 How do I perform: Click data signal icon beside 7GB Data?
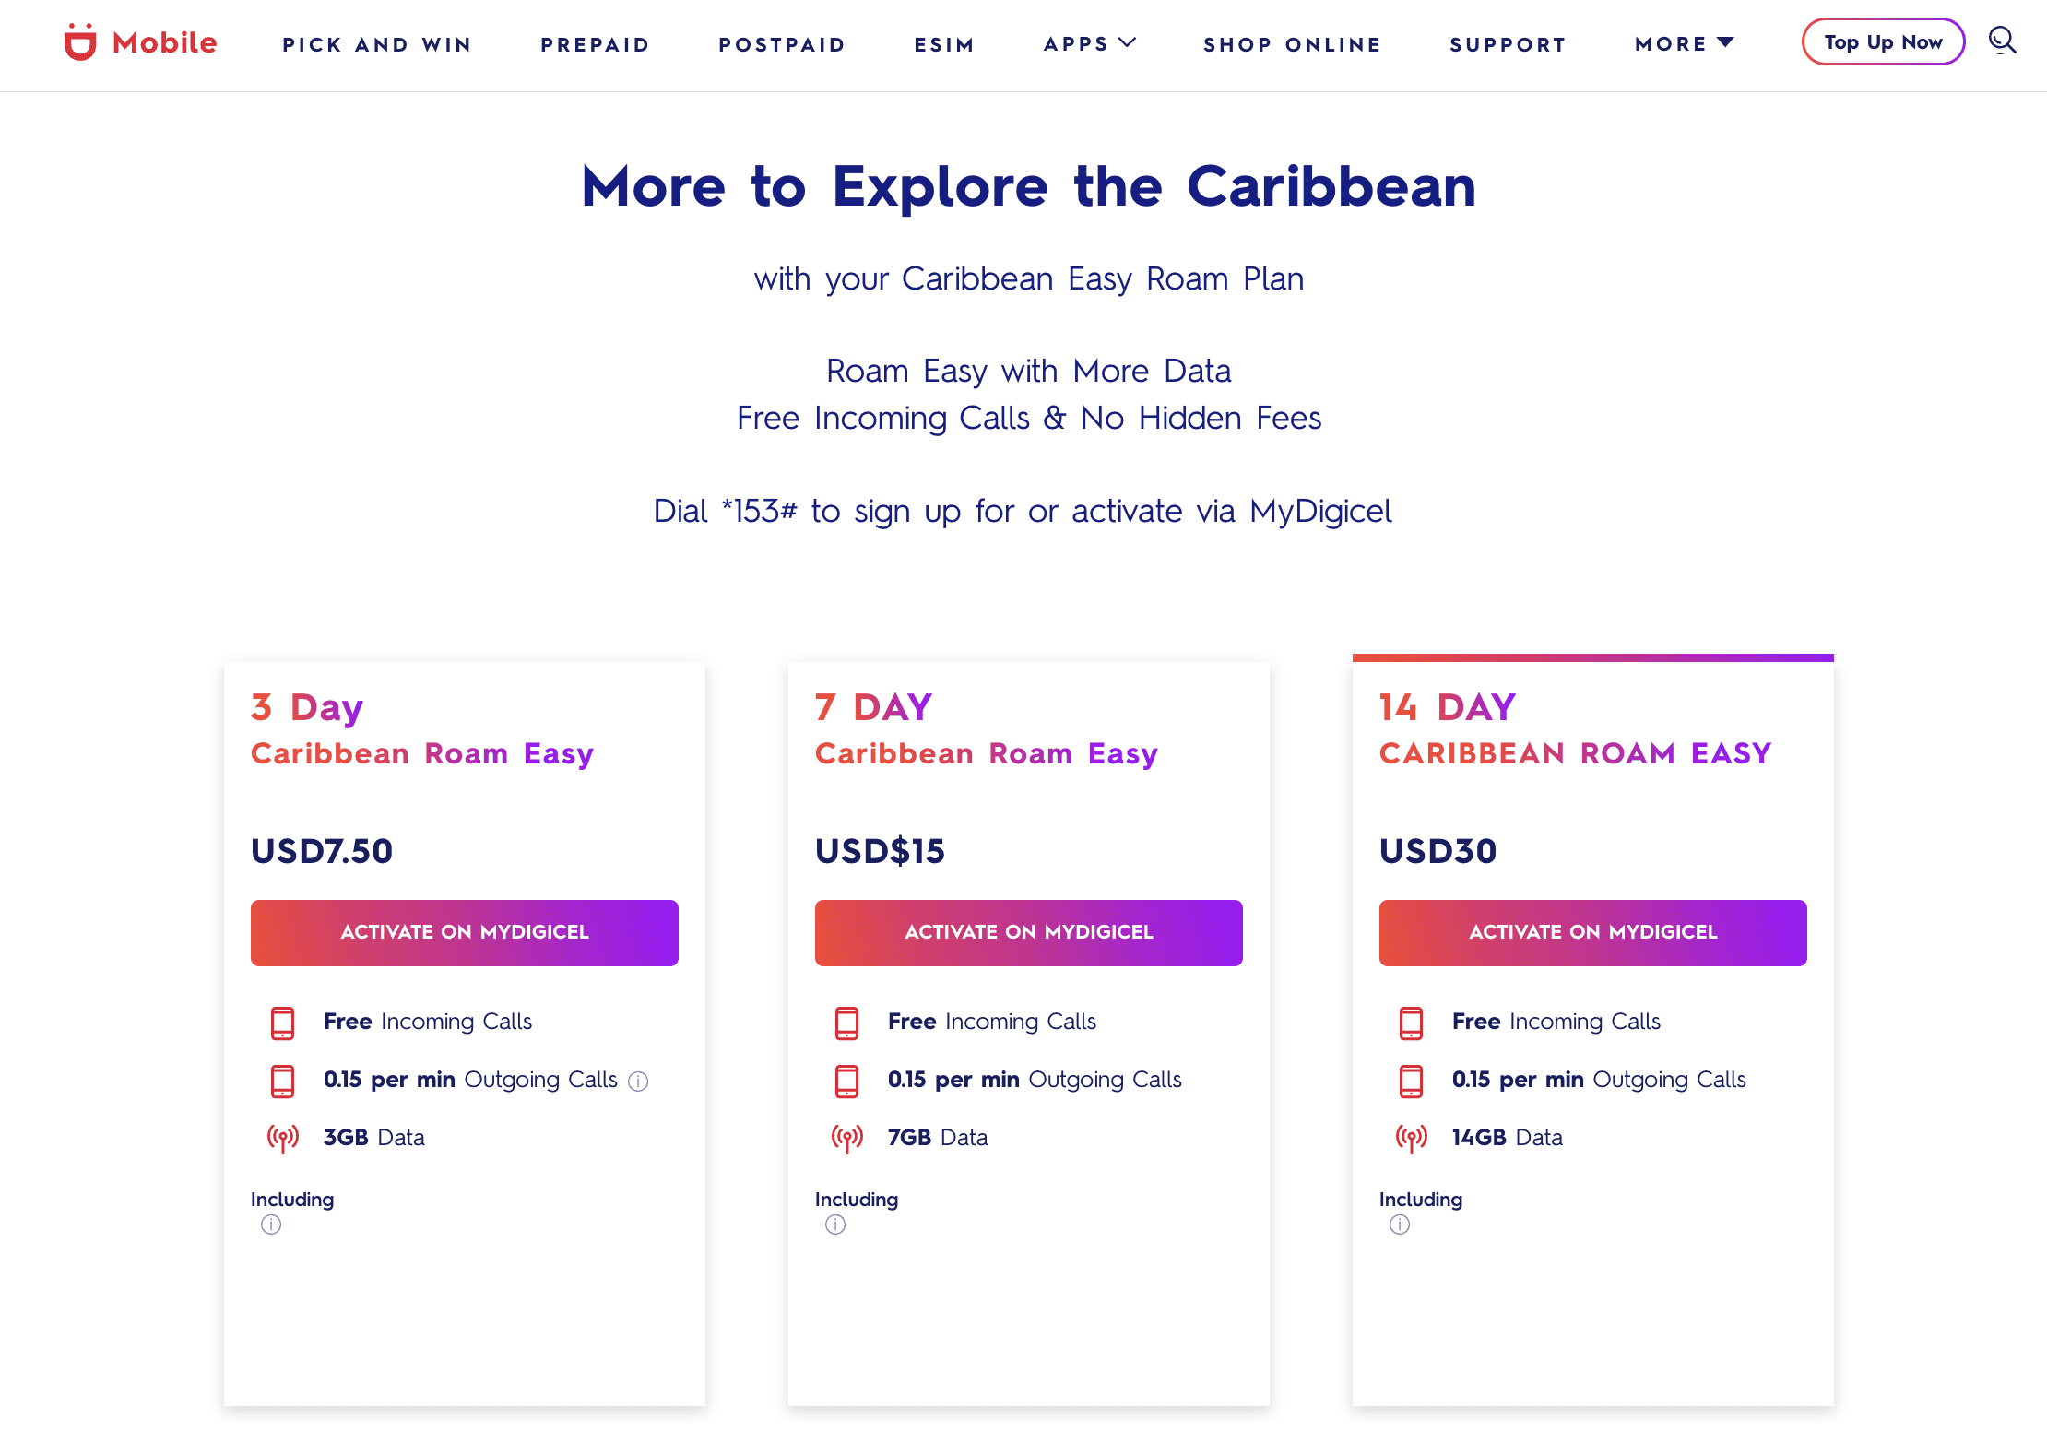point(846,1137)
